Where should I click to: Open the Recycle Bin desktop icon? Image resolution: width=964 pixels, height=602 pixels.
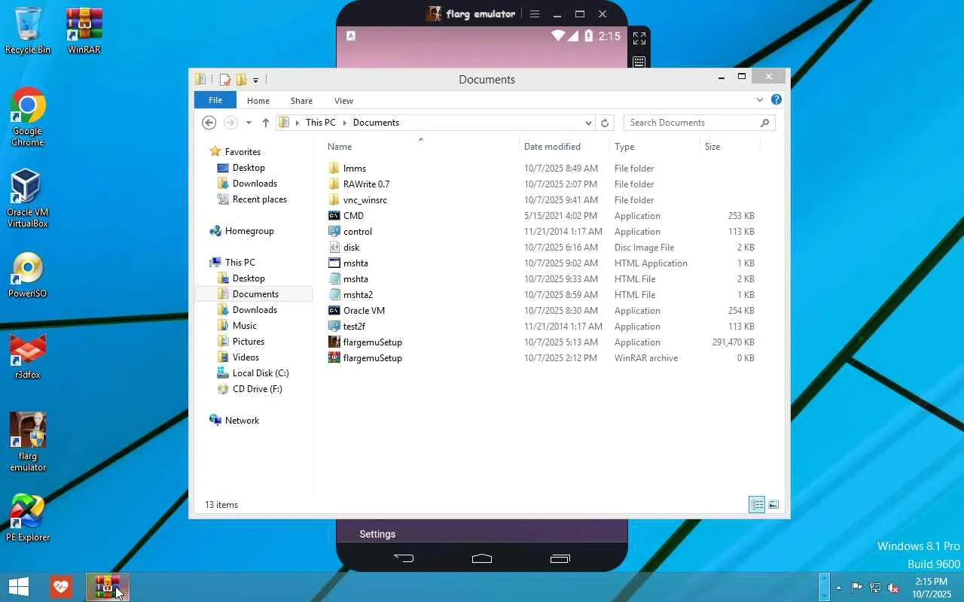28,31
